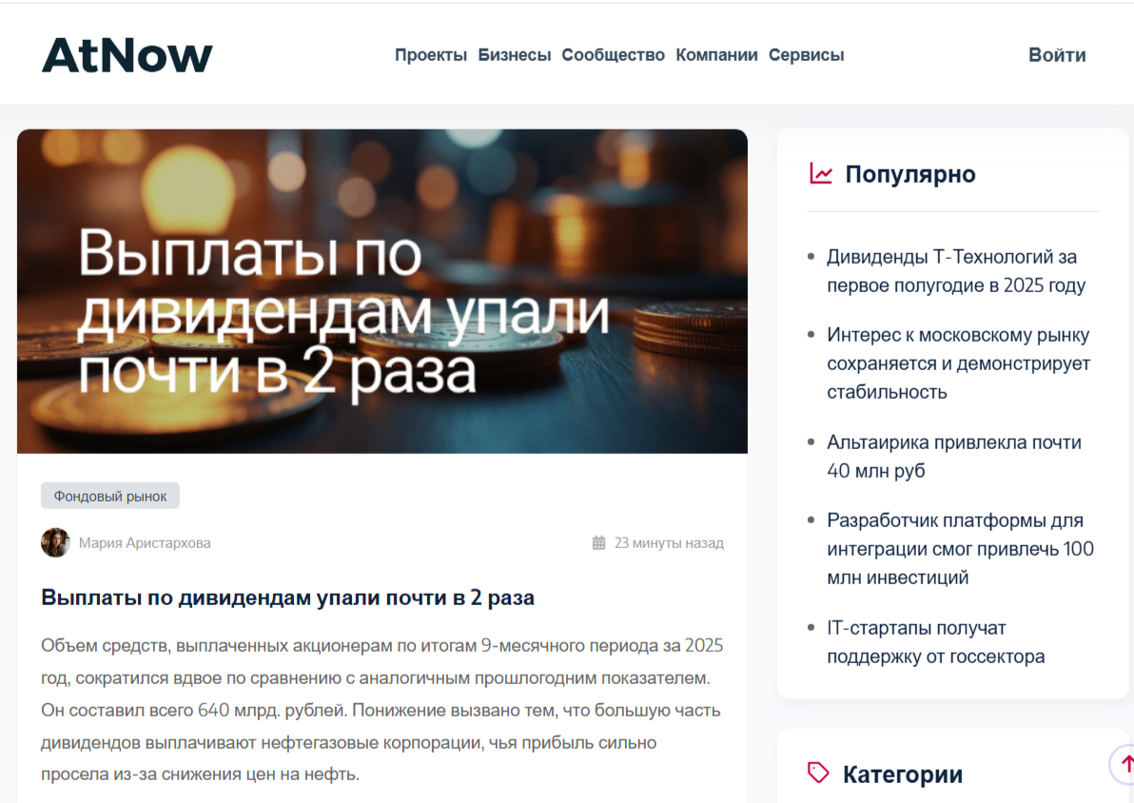Open the dividends article banner image
This screenshot has width=1134, height=803.
click(x=382, y=291)
